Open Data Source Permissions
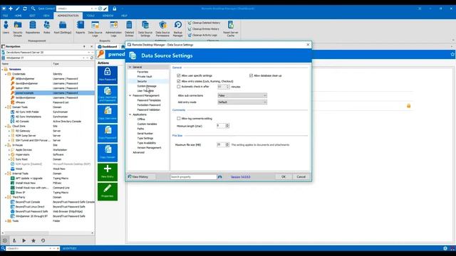 (x=162, y=28)
